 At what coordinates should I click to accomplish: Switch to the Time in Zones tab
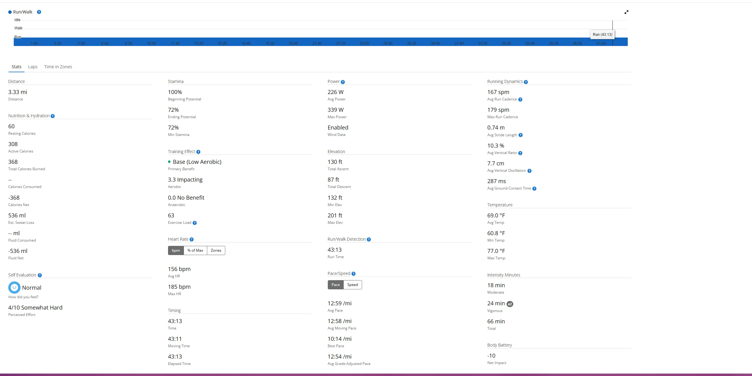click(58, 67)
